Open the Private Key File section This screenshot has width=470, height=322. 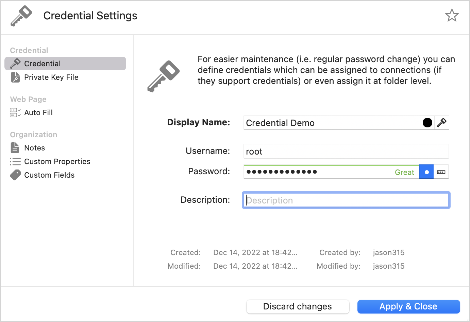(x=51, y=77)
